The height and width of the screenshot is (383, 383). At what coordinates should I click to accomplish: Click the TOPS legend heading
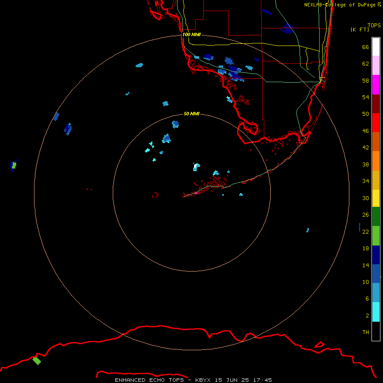(374, 25)
